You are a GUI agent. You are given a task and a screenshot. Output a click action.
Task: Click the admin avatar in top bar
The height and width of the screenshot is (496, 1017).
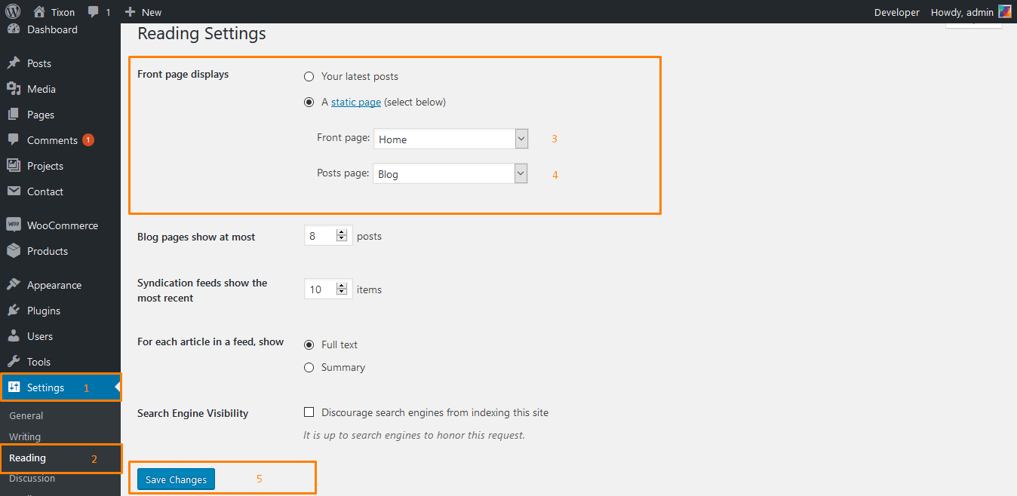tap(1004, 11)
